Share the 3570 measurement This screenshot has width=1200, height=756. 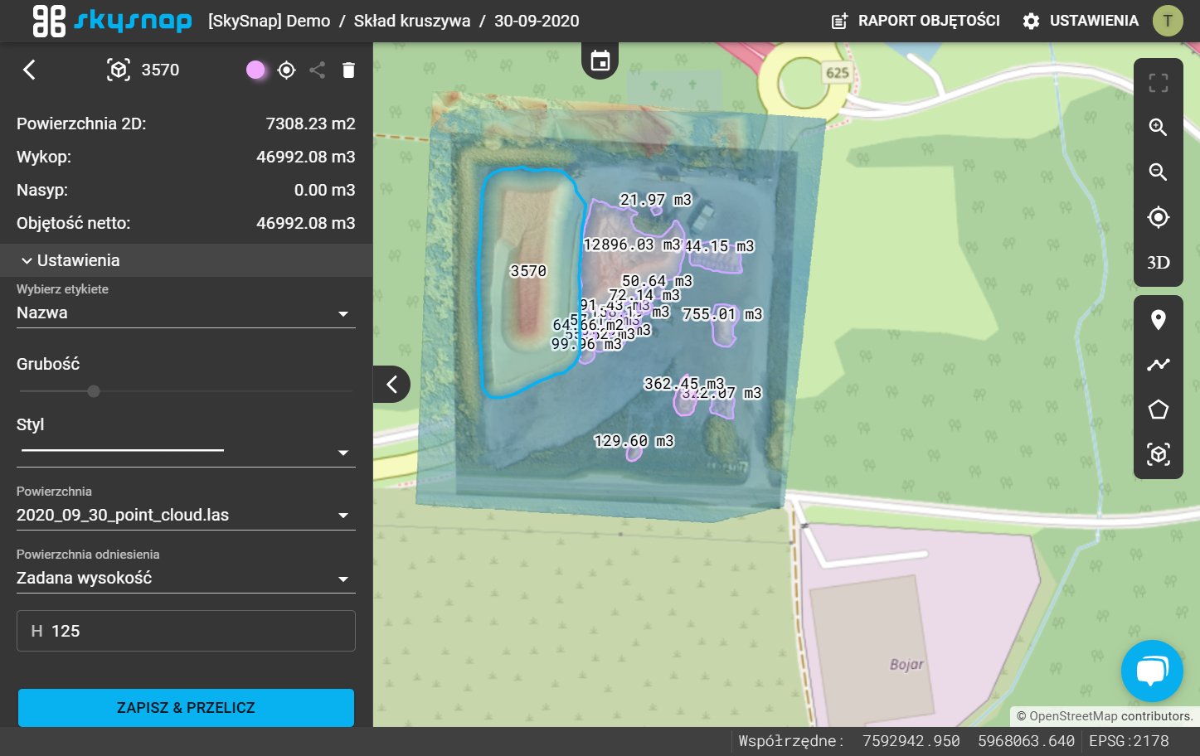[x=317, y=70]
